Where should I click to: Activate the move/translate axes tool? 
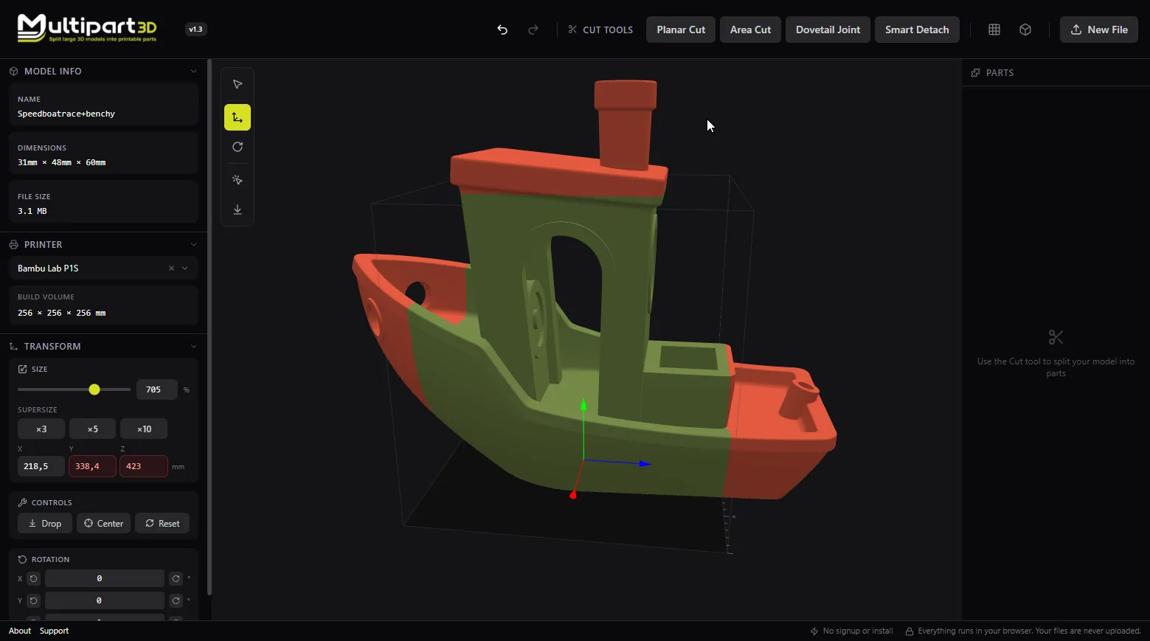click(x=238, y=117)
